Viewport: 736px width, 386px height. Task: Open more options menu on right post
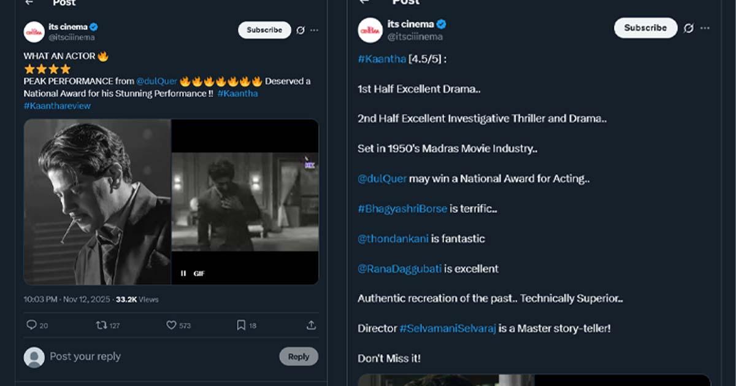[705, 28]
